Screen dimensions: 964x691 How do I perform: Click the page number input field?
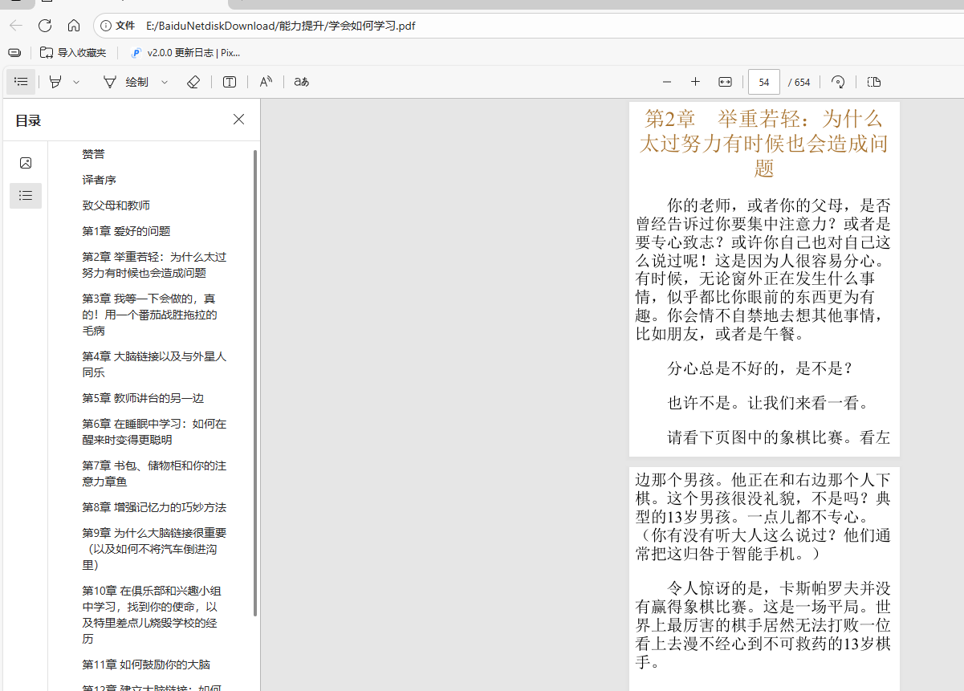click(x=763, y=82)
